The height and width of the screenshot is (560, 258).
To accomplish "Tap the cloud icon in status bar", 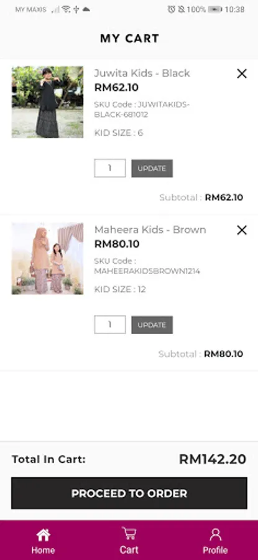I will tap(86, 9).
